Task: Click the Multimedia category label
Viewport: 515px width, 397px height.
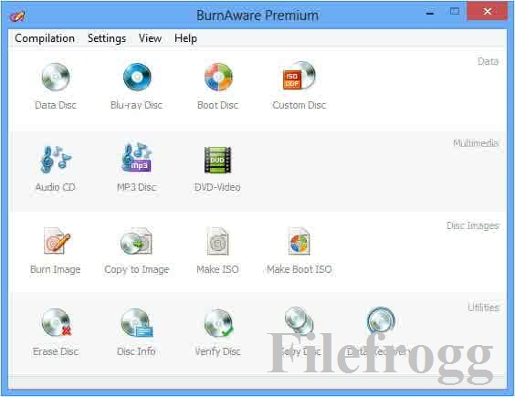Action: pos(476,143)
